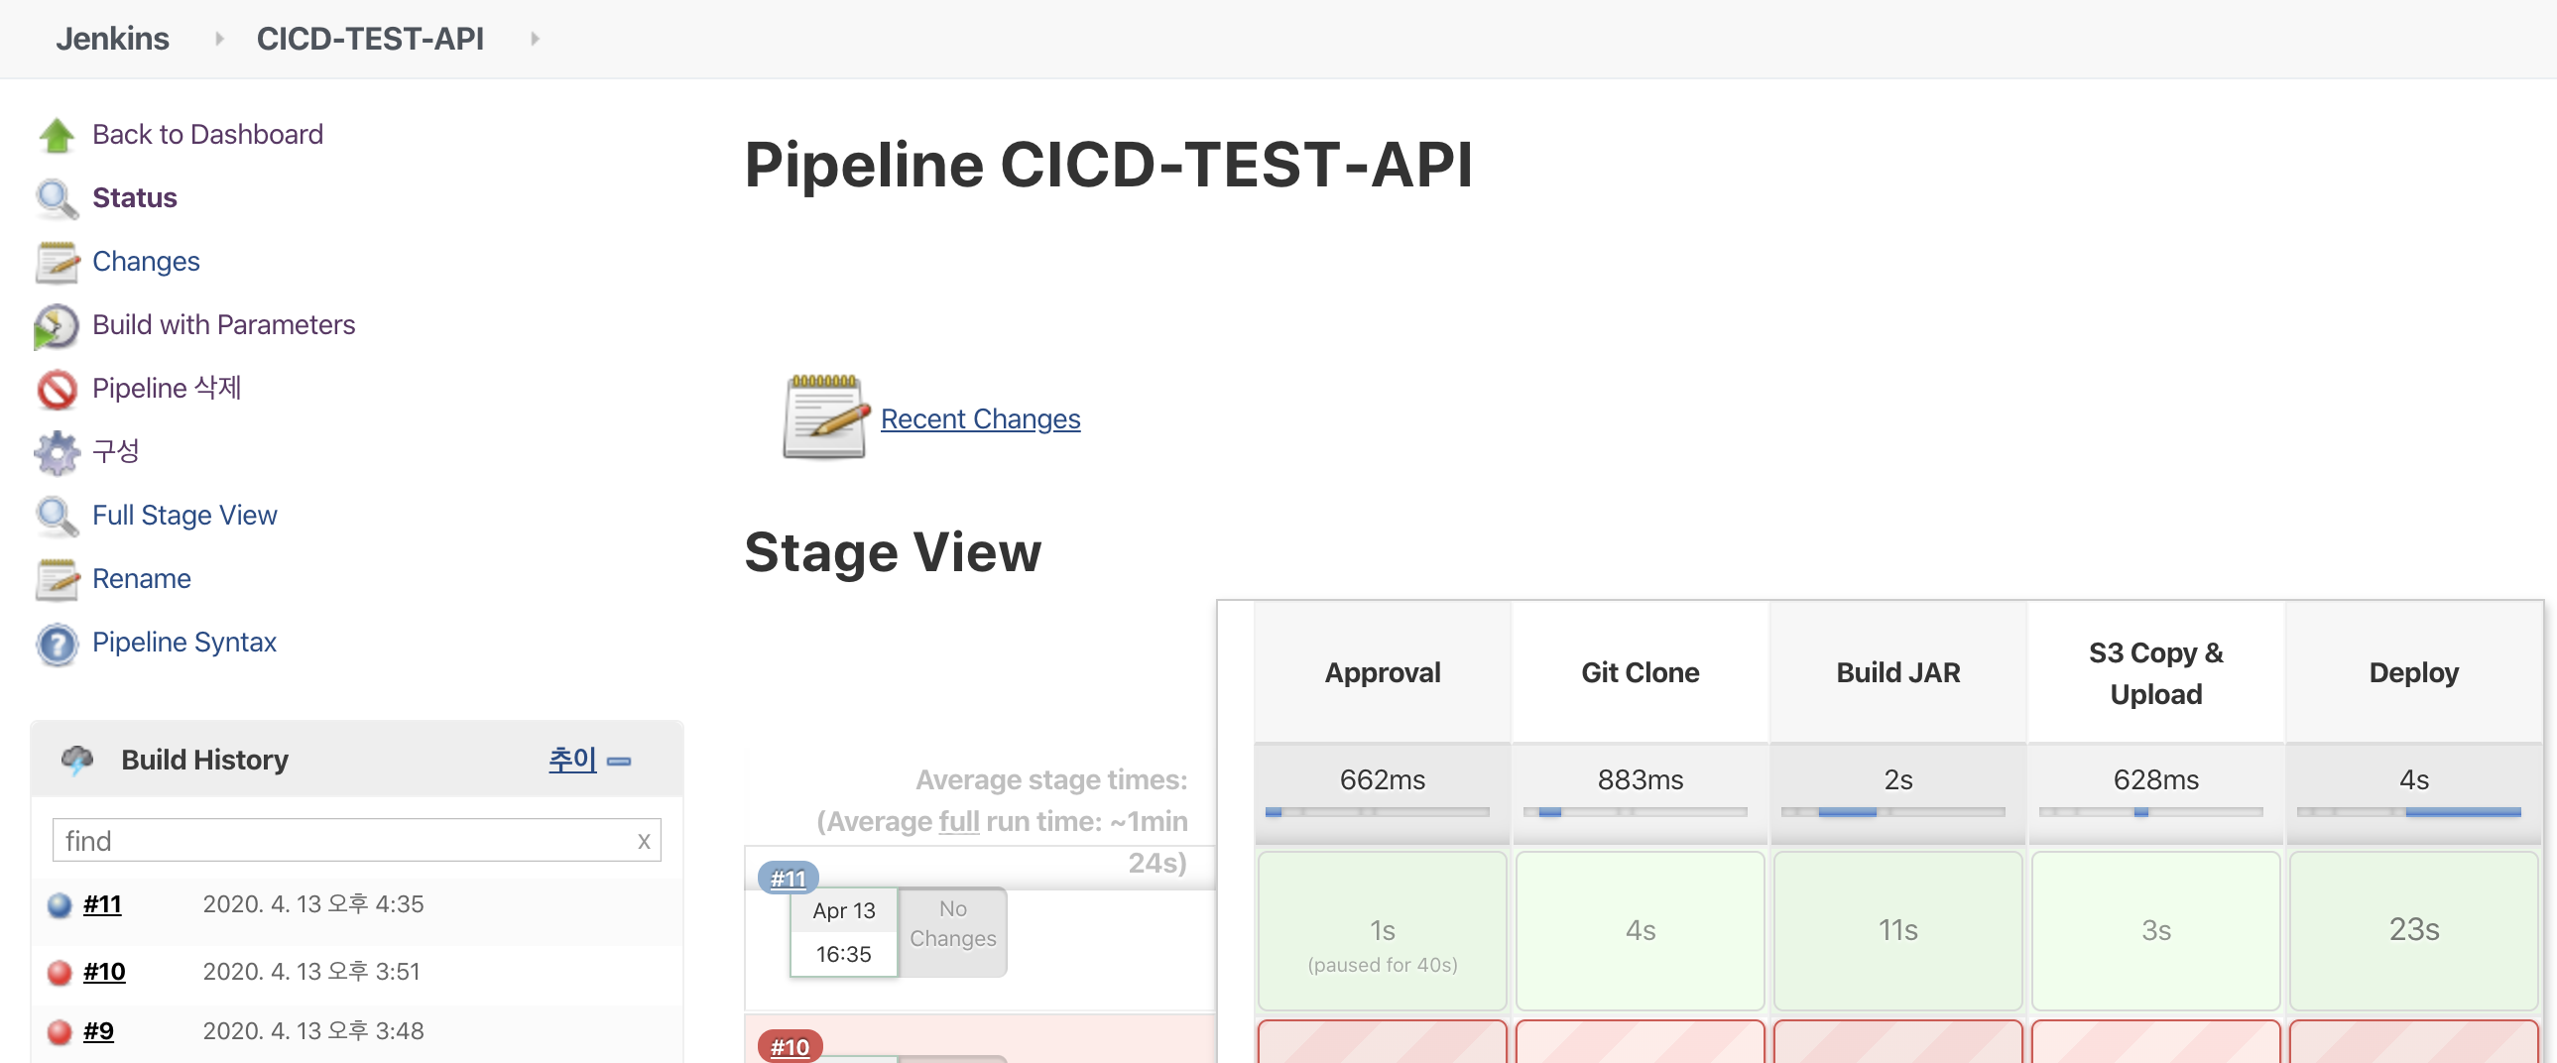The width and height of the screenshot is (2557, 1063).
Task: Click the Build with Parameters clock icon
Action: 57,325
